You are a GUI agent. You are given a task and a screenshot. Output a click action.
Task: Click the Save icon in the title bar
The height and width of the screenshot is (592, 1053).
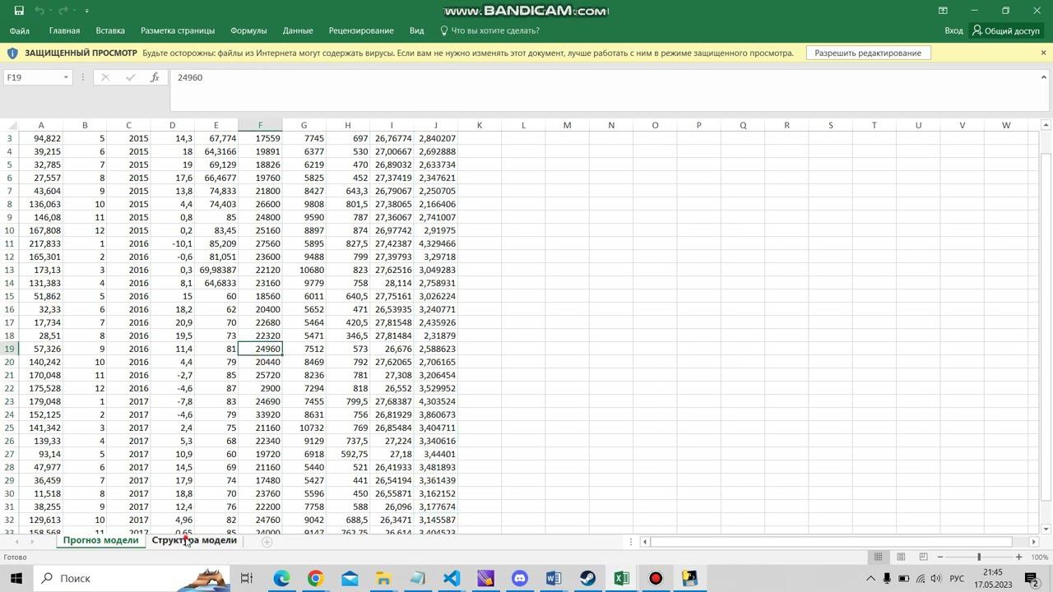[18, 11]
